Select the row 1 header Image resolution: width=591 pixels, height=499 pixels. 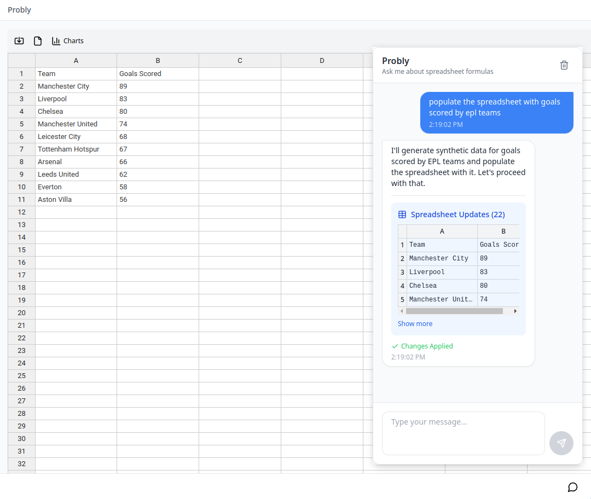(x=21, y=74)
